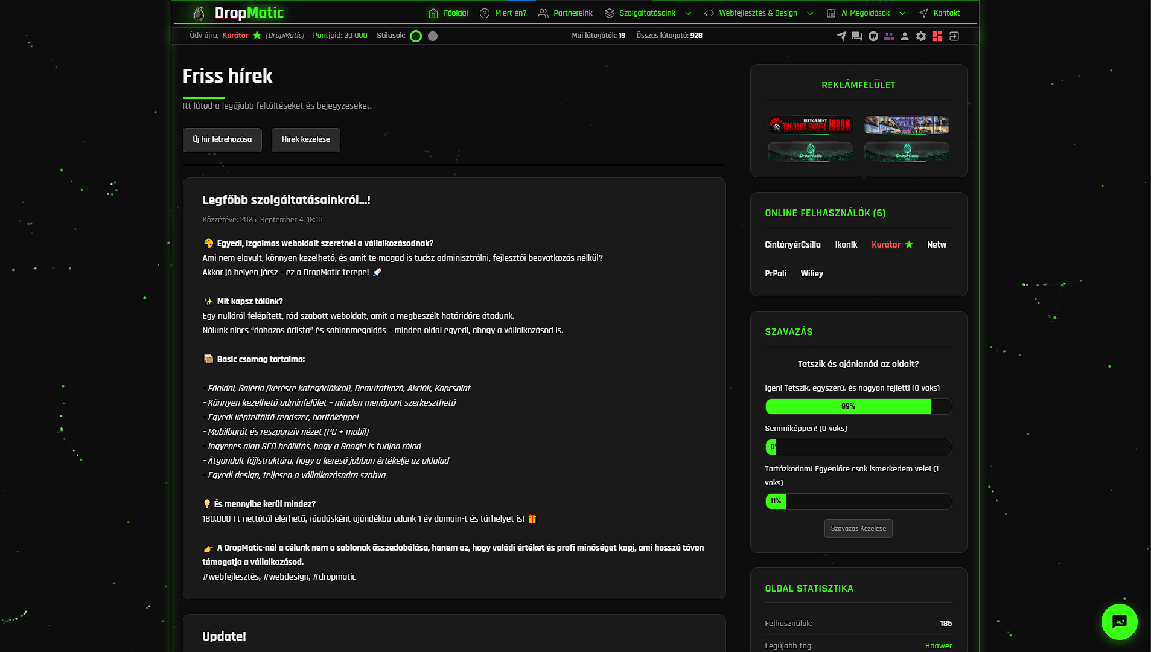Click the Felhasználók count value 185
The image size is (1151, 652).
tap(946, 624)
